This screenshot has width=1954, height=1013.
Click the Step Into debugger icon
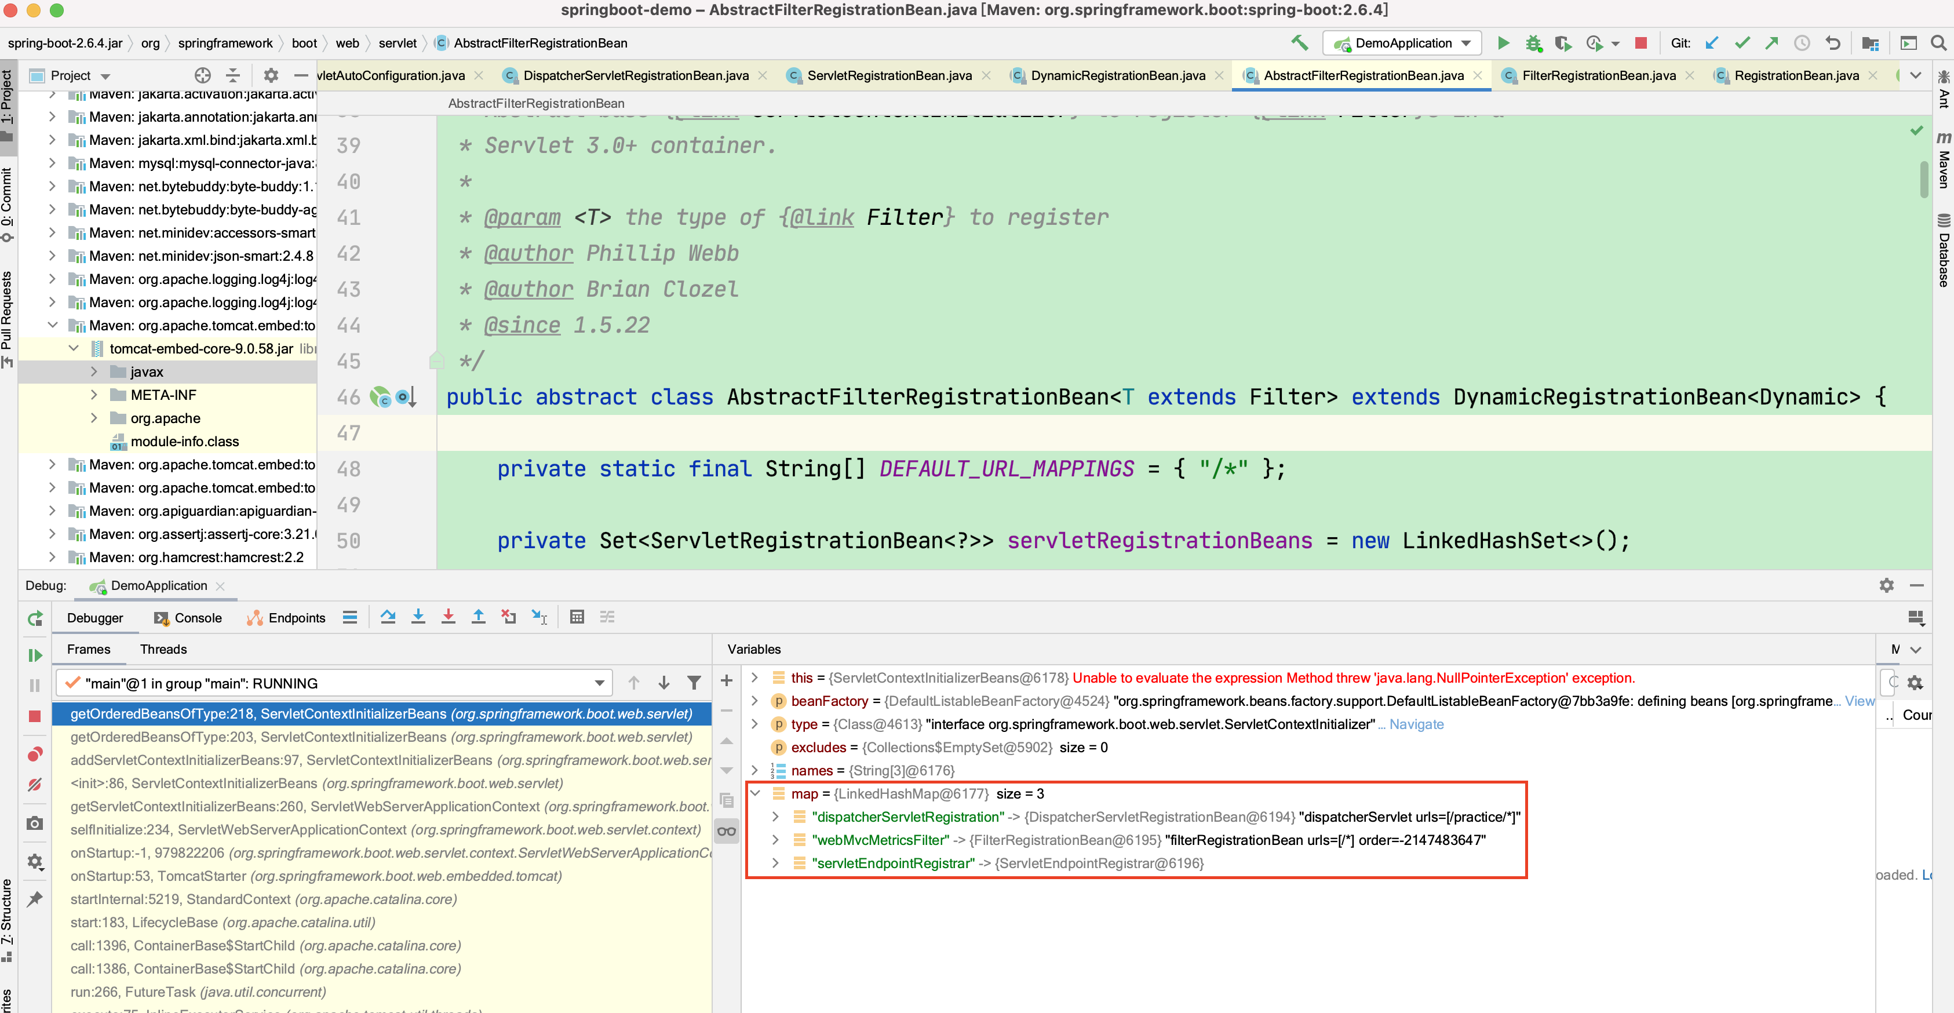point(418,617)
